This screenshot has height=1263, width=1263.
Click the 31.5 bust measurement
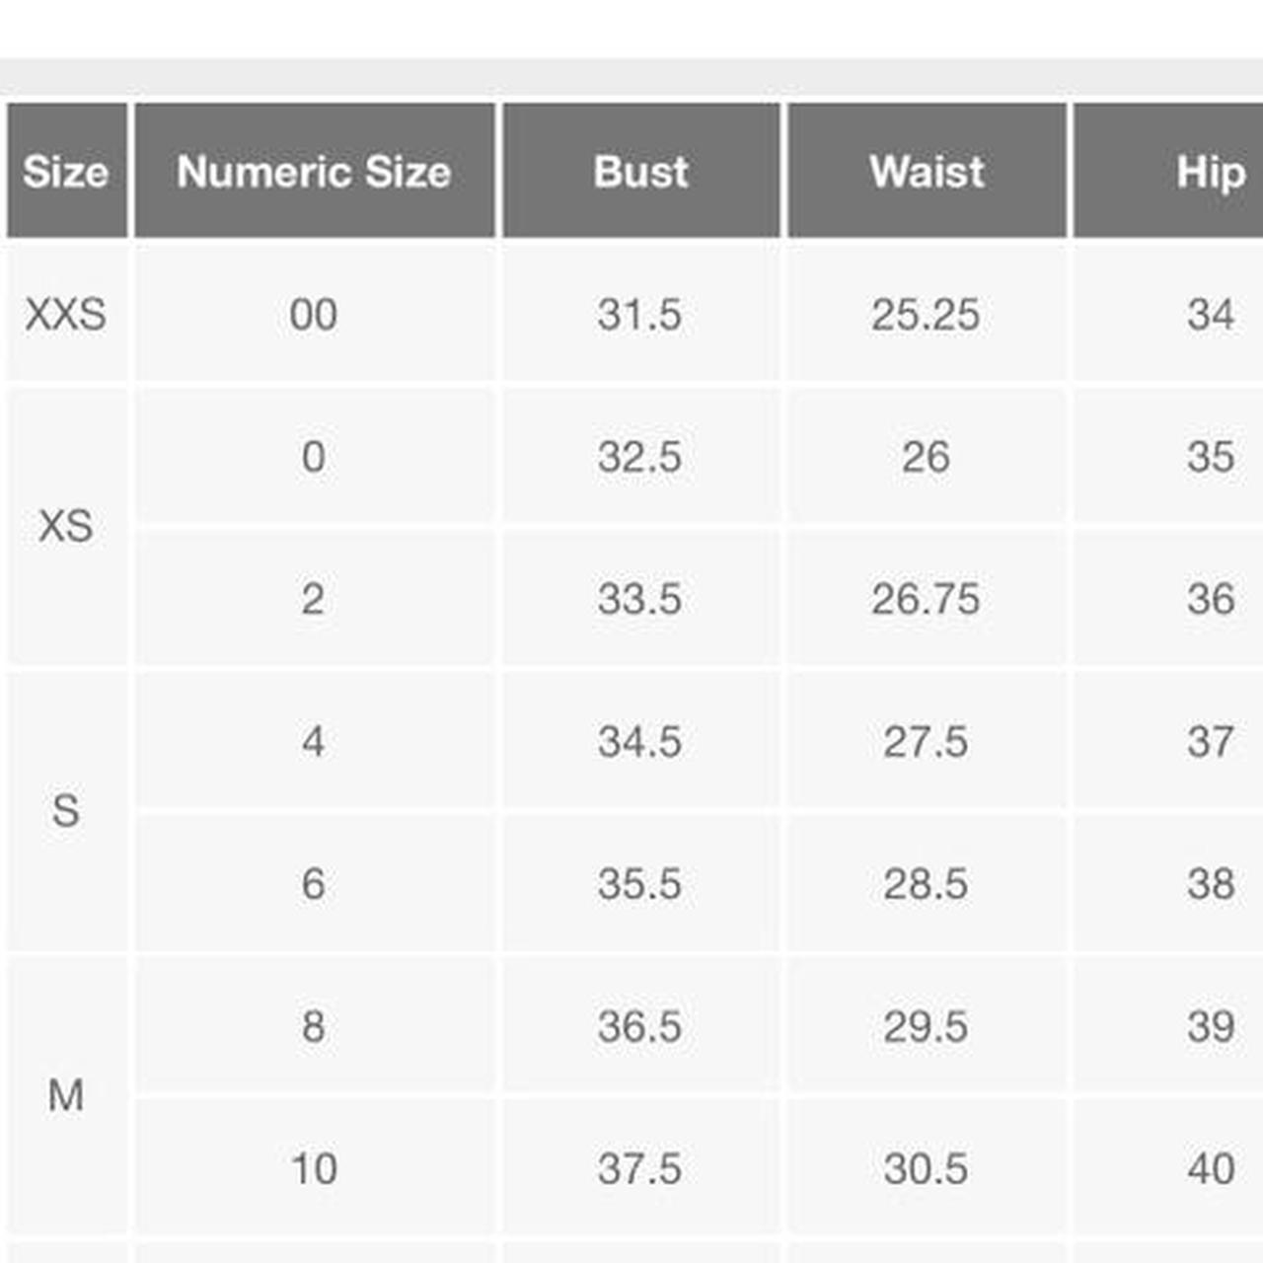coord(639,315)
